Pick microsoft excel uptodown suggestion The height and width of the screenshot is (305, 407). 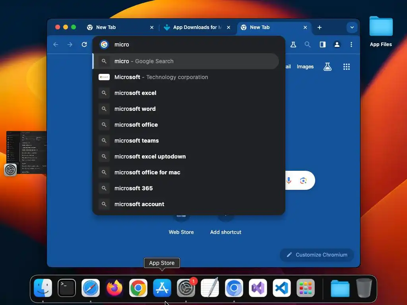point(186,156)
